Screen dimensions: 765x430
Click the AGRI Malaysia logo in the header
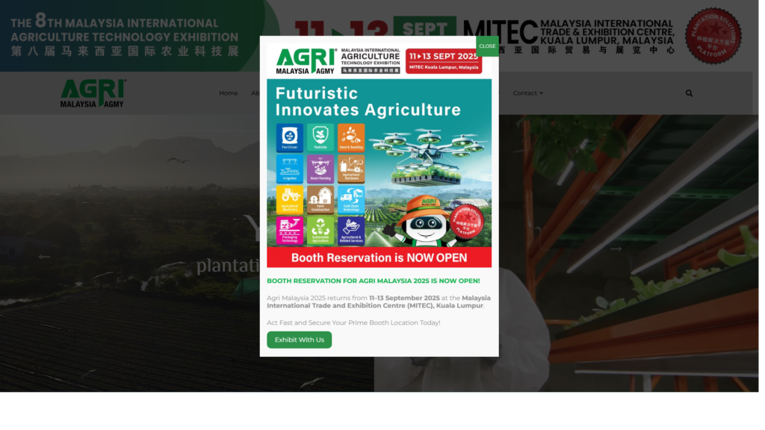tap(93, 93)
